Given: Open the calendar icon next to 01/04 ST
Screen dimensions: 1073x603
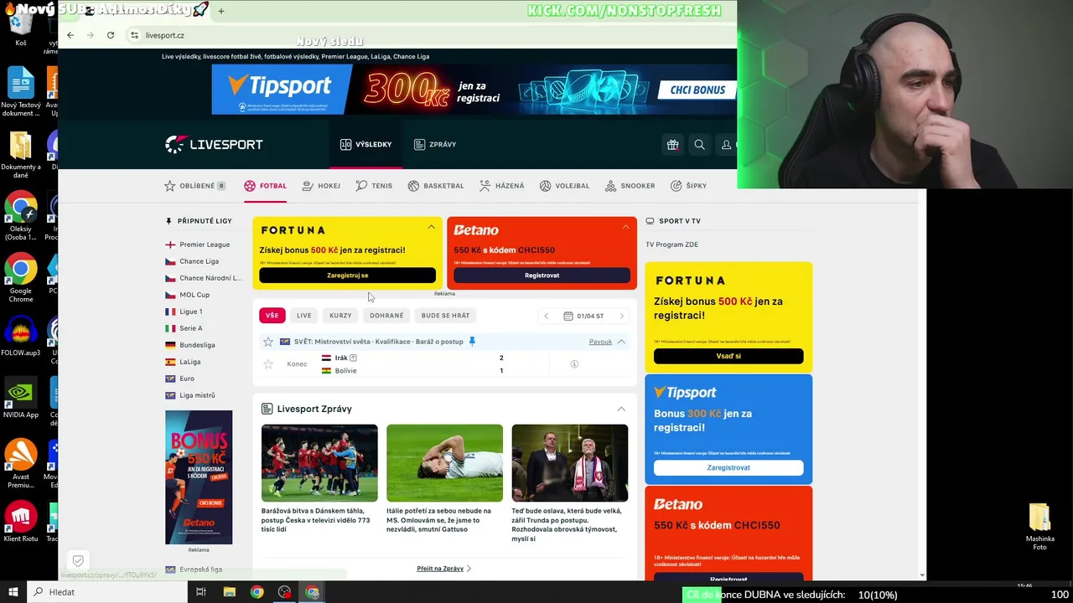Looking at the screenshot, I should pos(568,316).
